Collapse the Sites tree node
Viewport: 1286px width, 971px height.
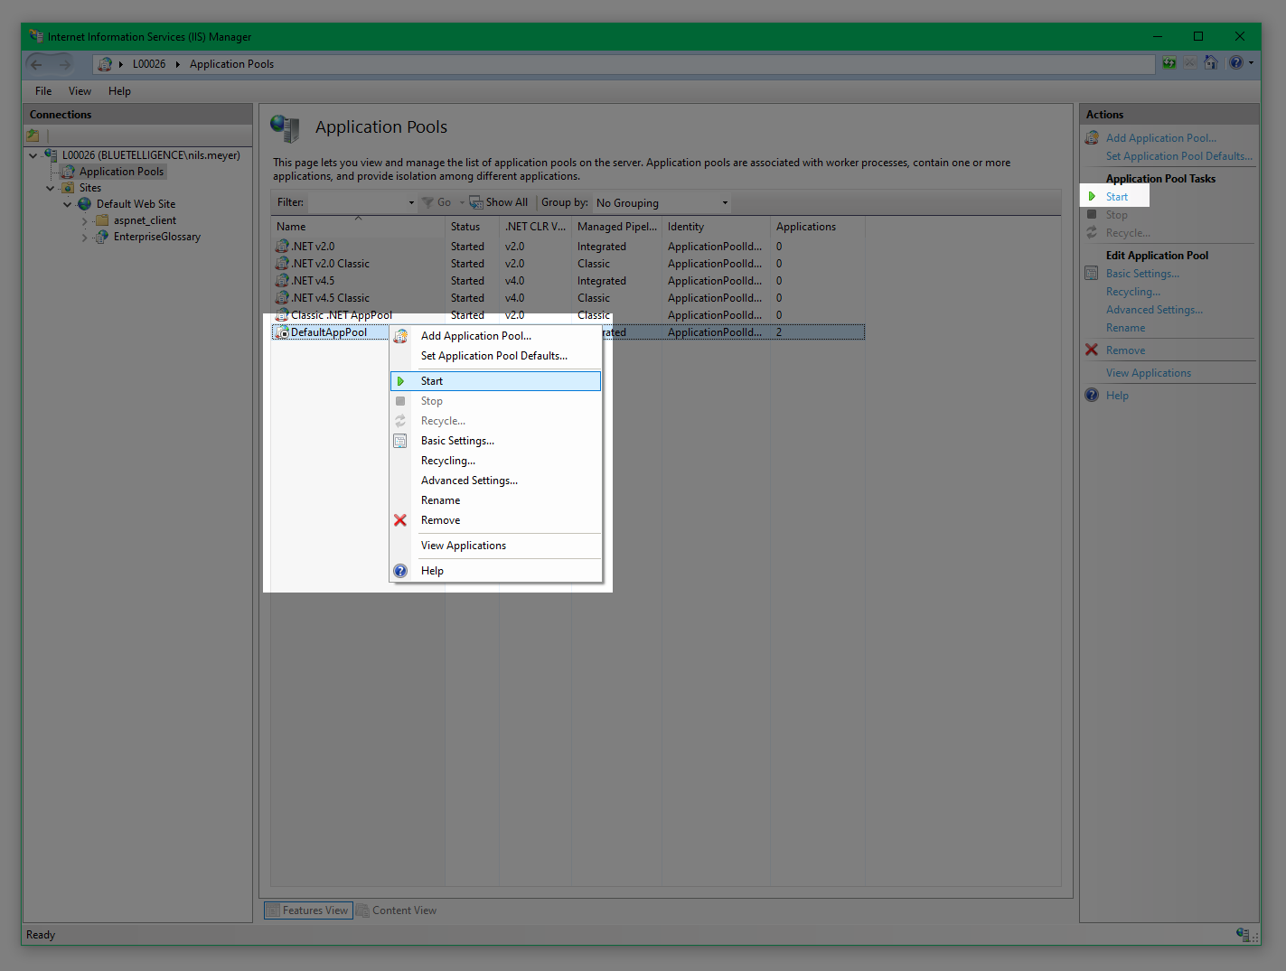[51, 188]
